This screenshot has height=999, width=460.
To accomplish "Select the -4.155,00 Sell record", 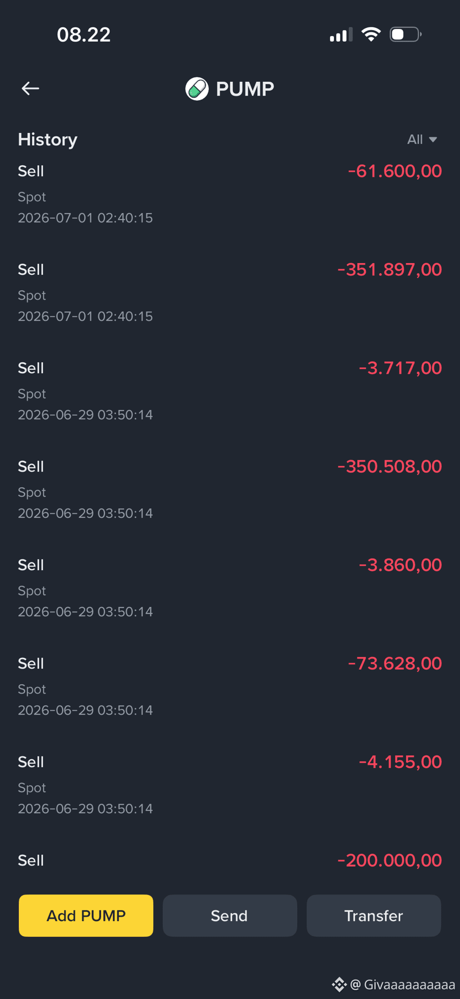I will tap(230, 785).
